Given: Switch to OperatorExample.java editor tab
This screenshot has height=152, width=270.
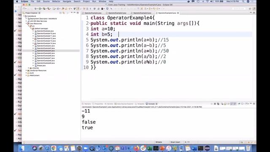Looking at the screenshot, I should click(93, 13).
